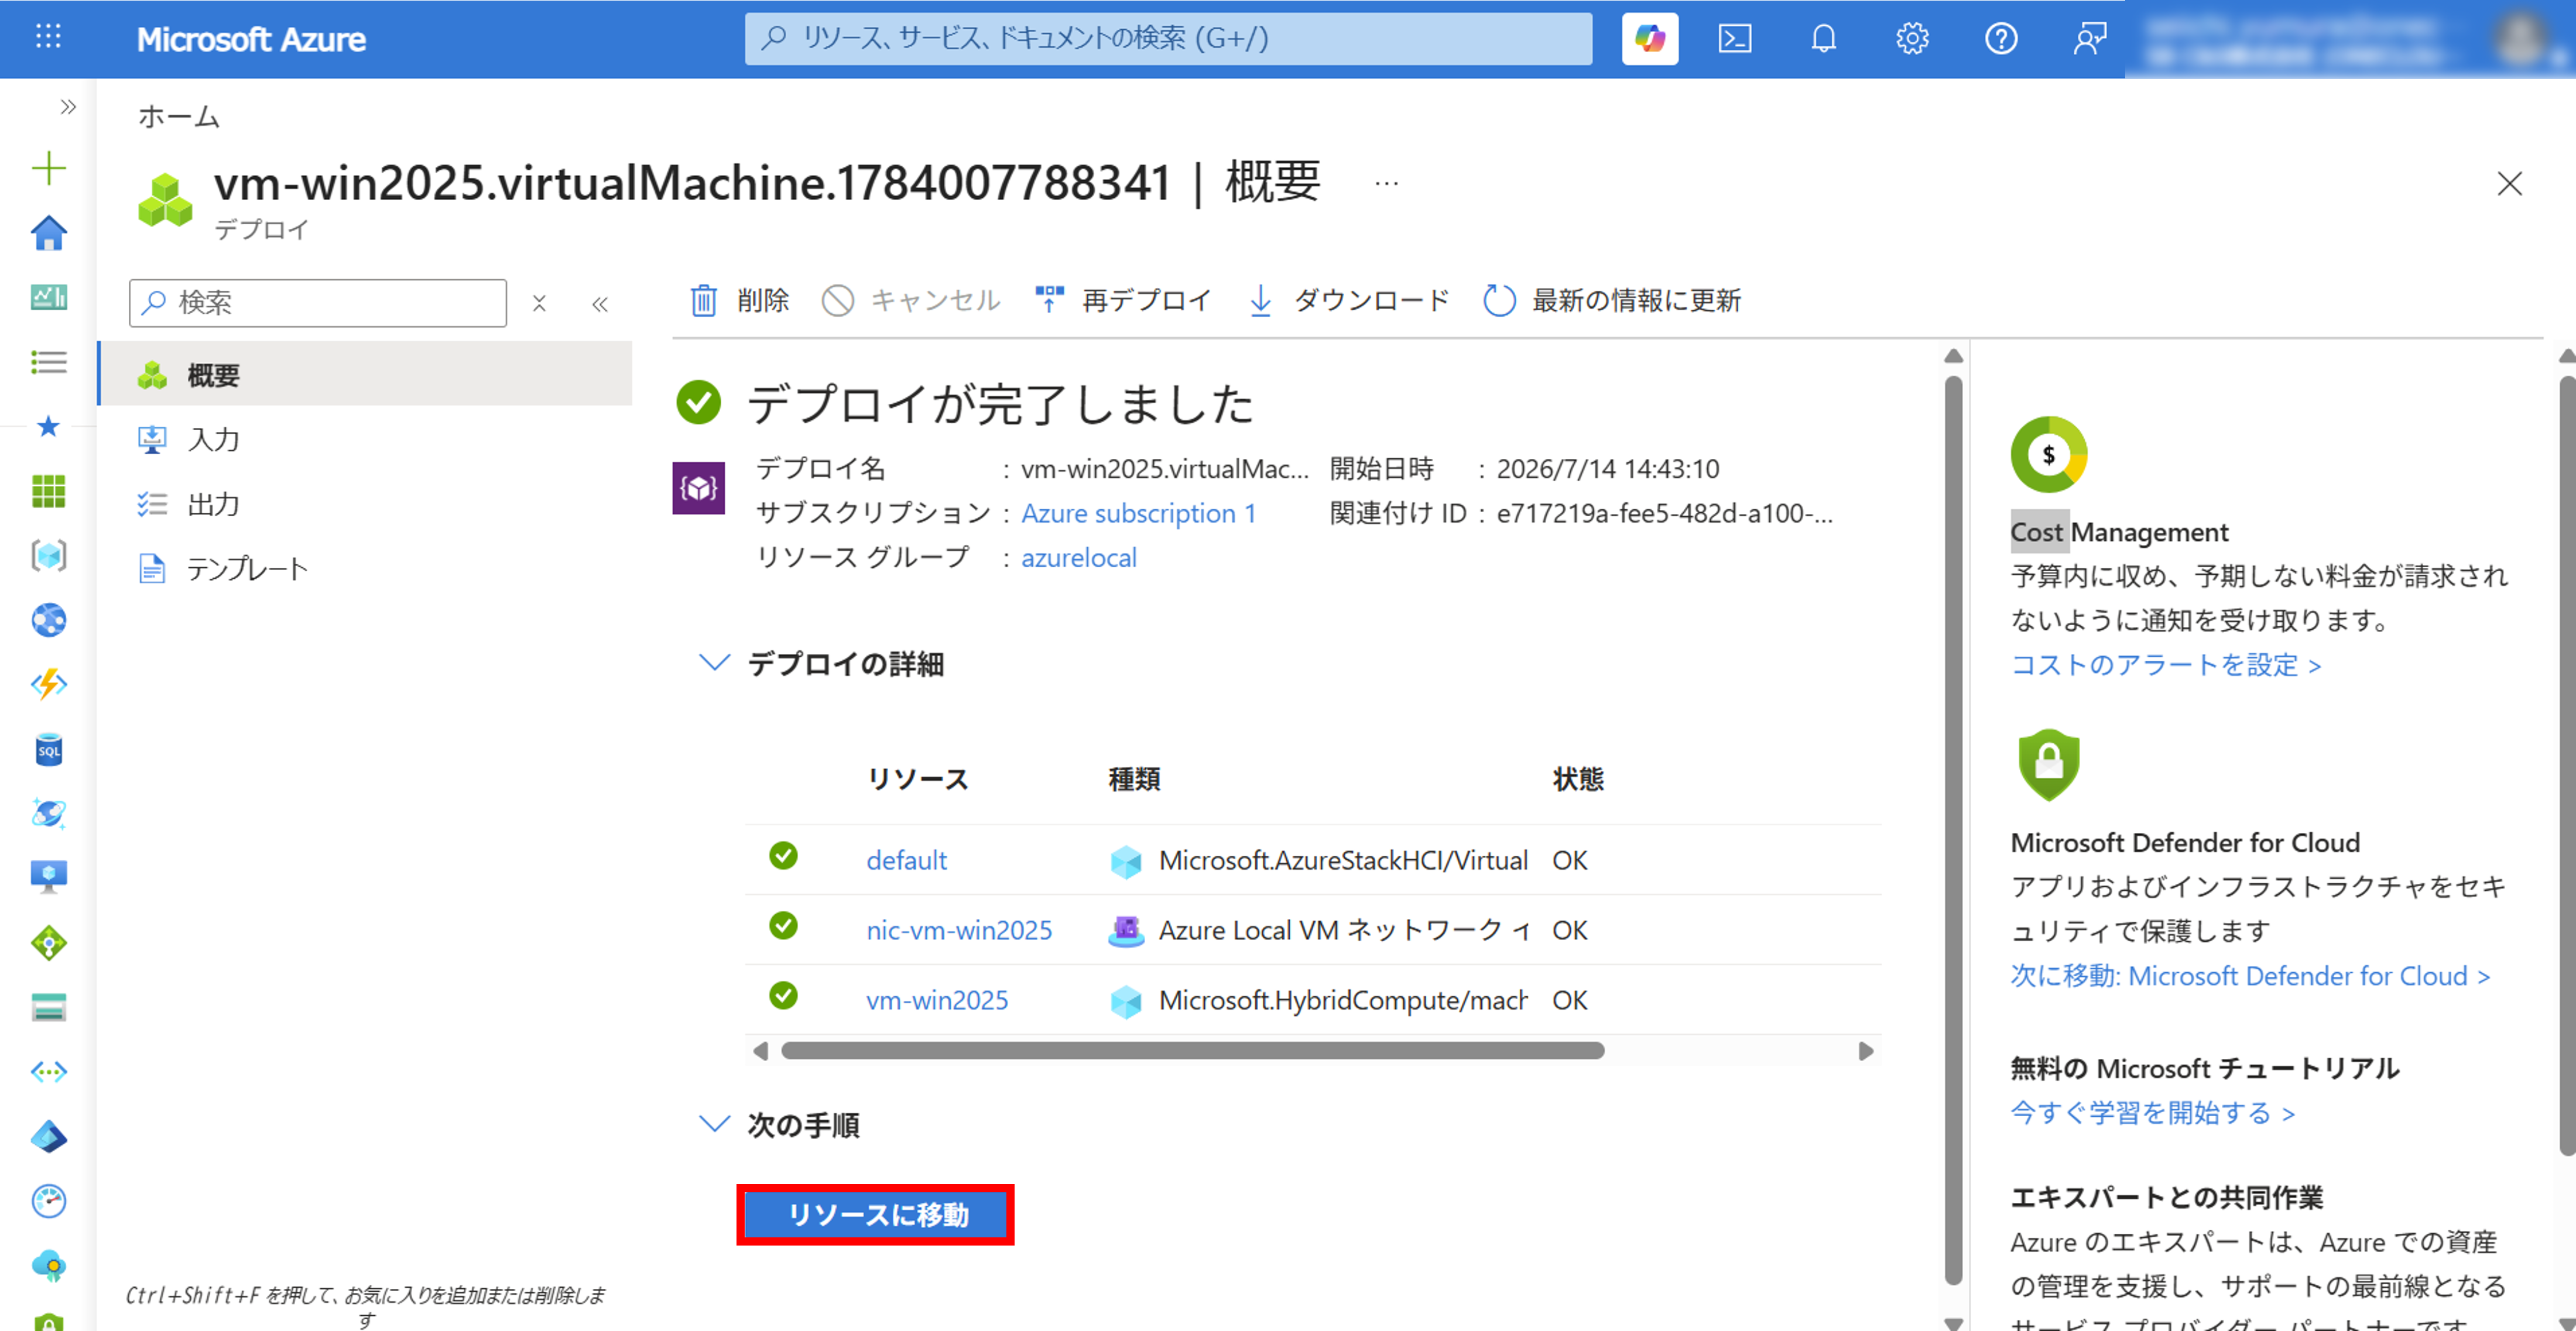Click the 種類 column header
The image size is (2576, 1331).
(x=1134, y=779)
